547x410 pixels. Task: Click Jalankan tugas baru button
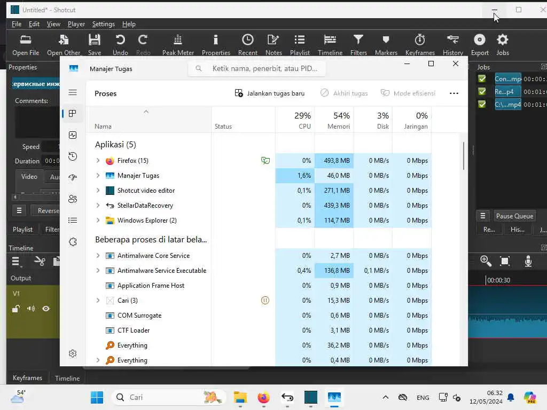coord(269,93)
